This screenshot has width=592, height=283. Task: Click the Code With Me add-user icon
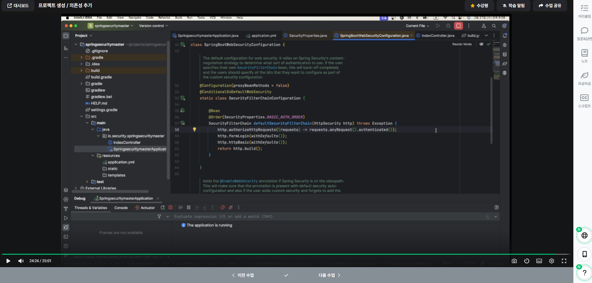[484, 26]
